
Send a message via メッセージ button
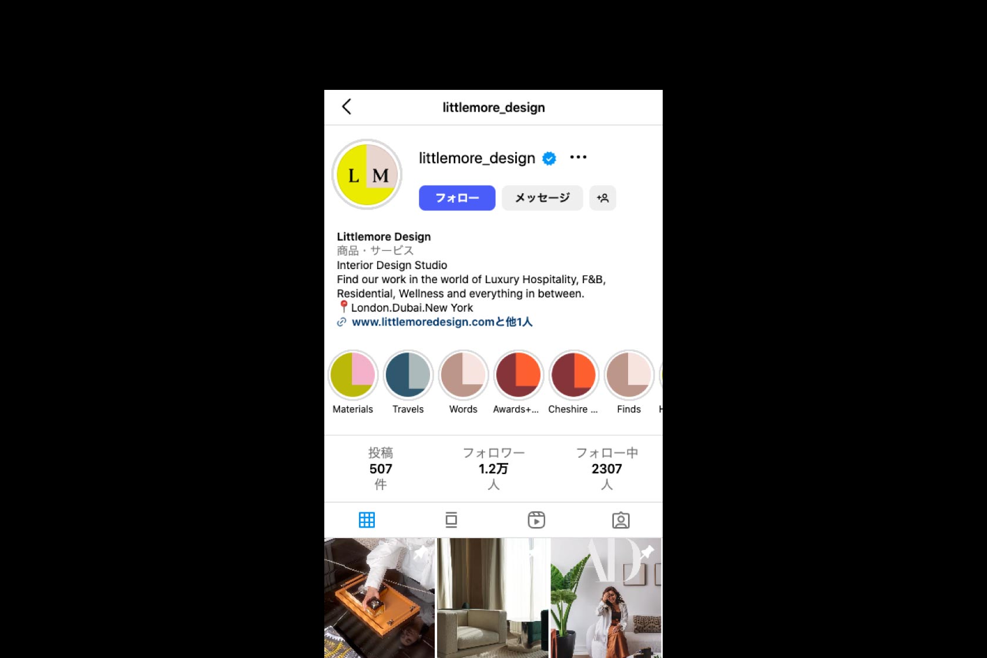point(542,198)
